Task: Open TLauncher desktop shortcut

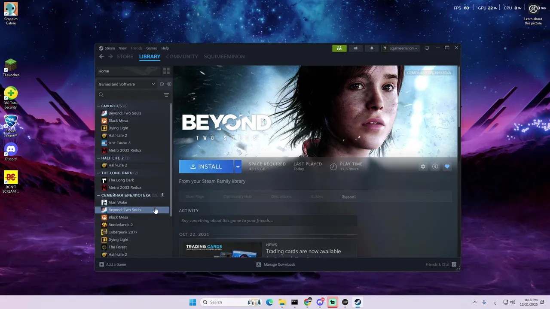Action: (11, 68)
